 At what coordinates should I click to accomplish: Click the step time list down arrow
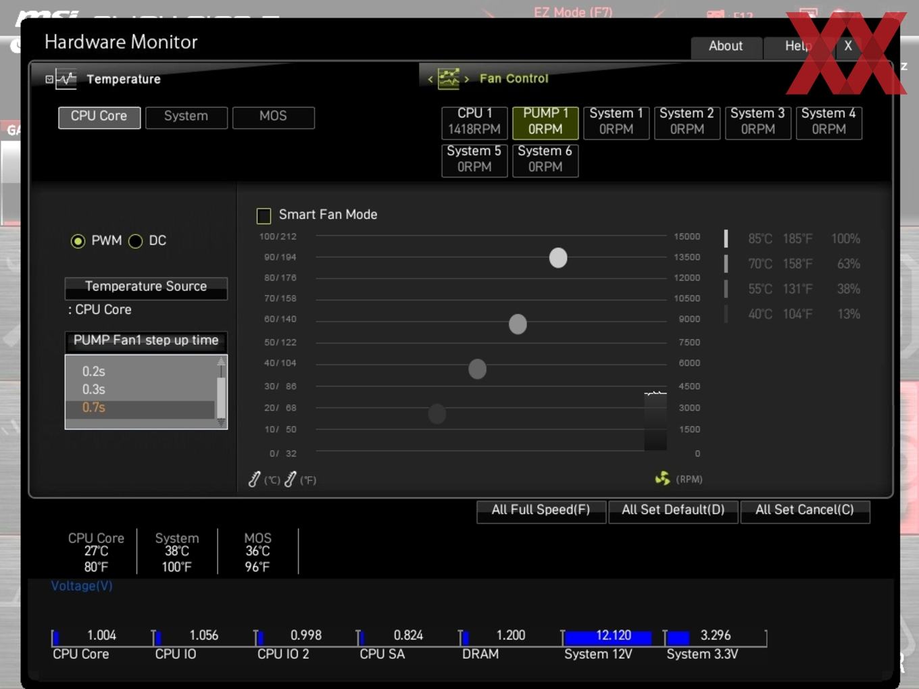point(221,423)
